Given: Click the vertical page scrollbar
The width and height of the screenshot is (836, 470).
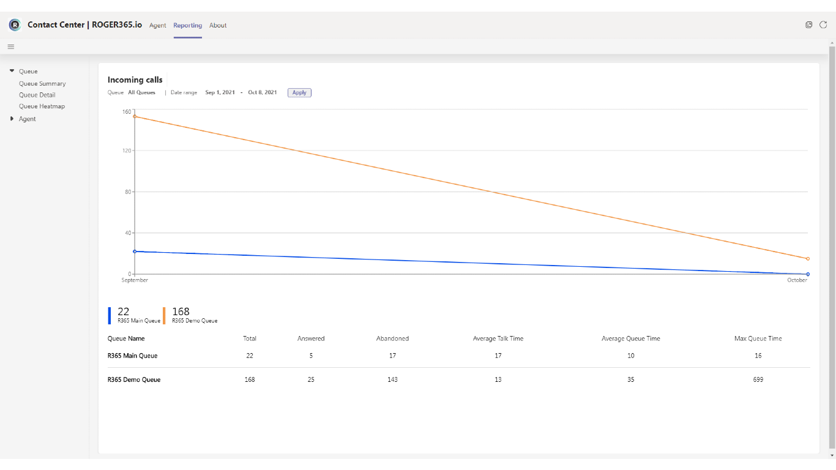Looking at the screenshot, I should coord(832,245).
